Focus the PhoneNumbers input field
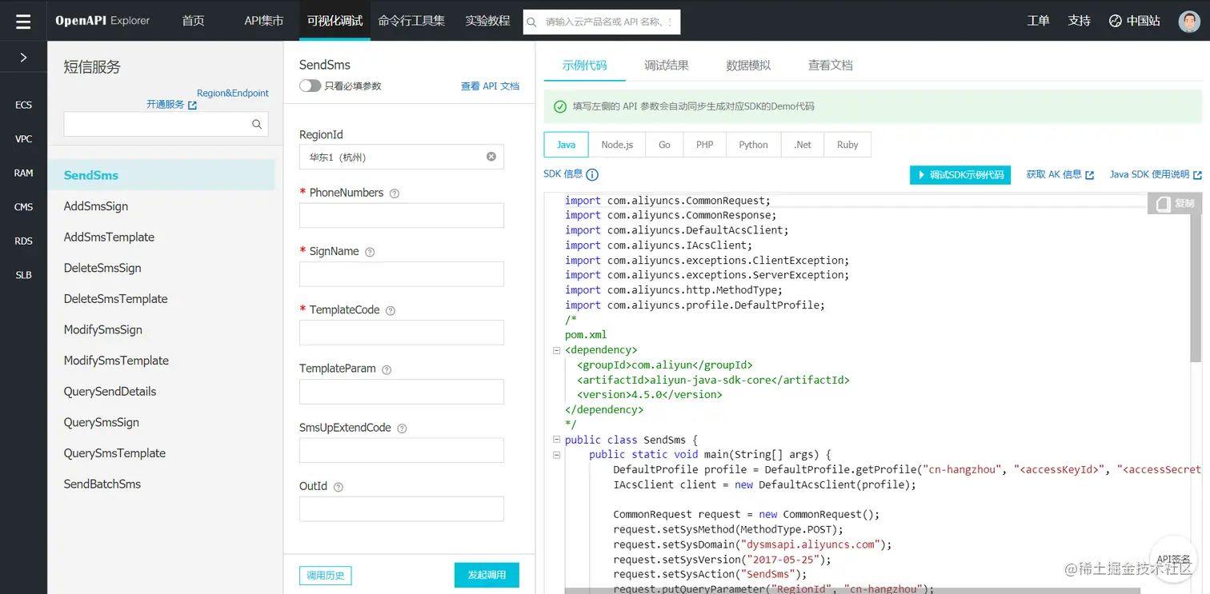1210x594 pixels. coord(402,216)
